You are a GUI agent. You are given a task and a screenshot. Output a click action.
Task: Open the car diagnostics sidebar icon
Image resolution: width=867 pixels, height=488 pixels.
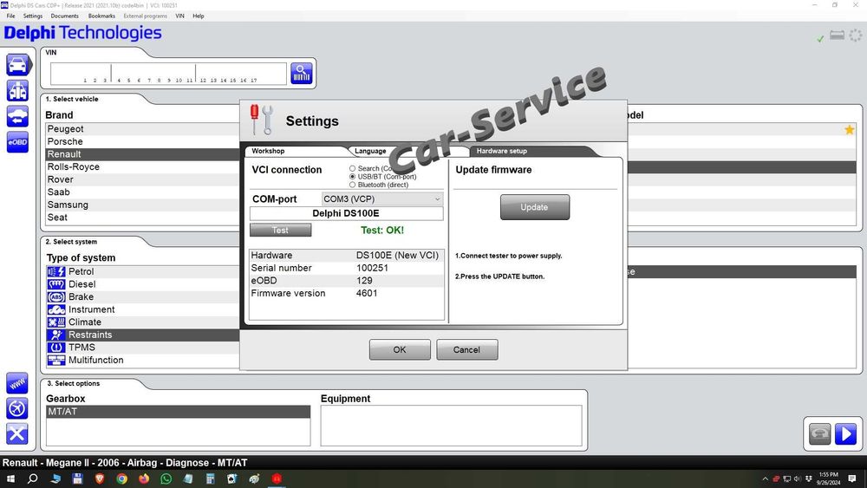[x=17, y=65]
